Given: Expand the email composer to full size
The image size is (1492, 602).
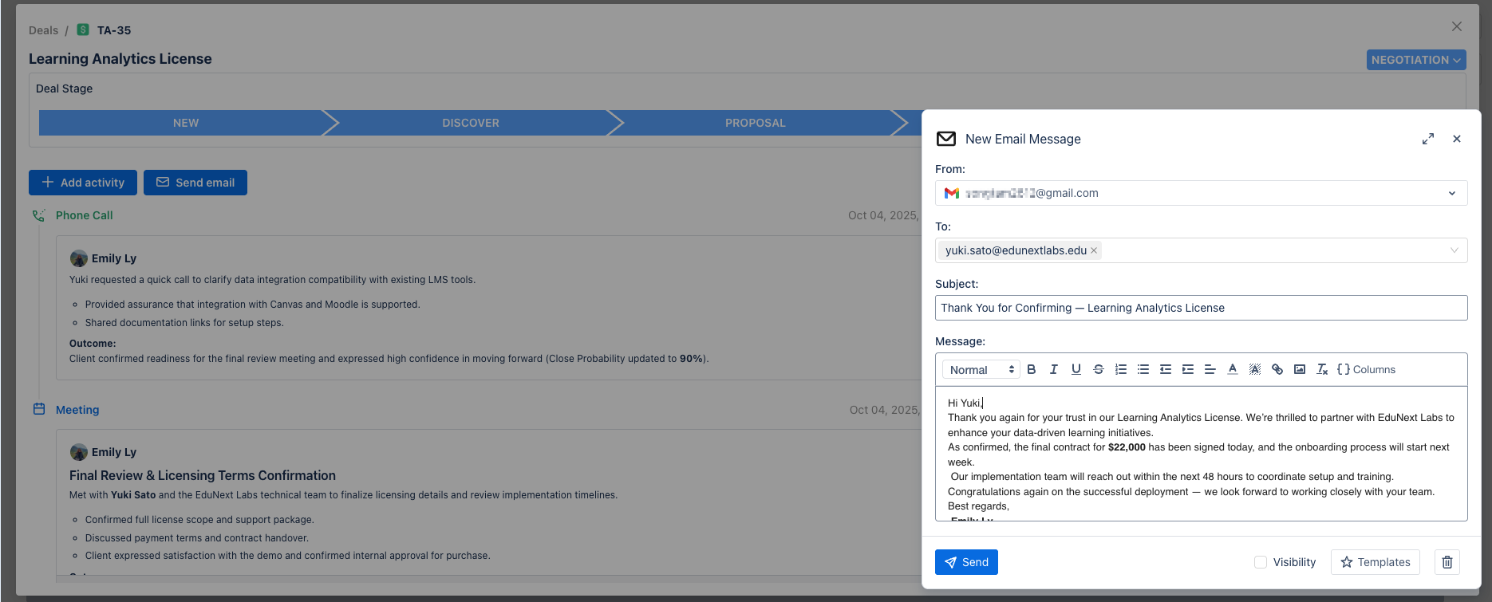Looking at the screenshot, I should point(1428,139).
